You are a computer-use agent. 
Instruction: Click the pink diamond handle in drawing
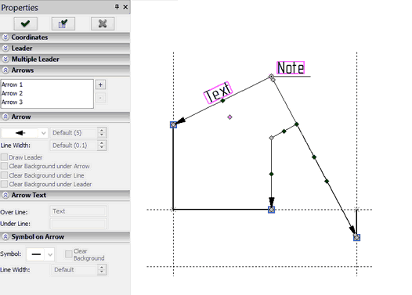coord(229,117)
